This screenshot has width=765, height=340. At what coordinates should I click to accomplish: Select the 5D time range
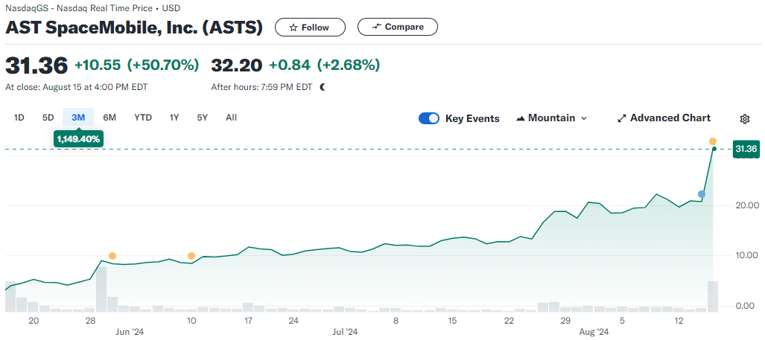click(x=48, y=118)
